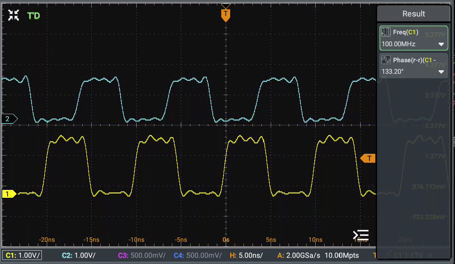Select the channel 1 yellow ground marker
This screenshot has width=455, height=264.
(8, 194)
